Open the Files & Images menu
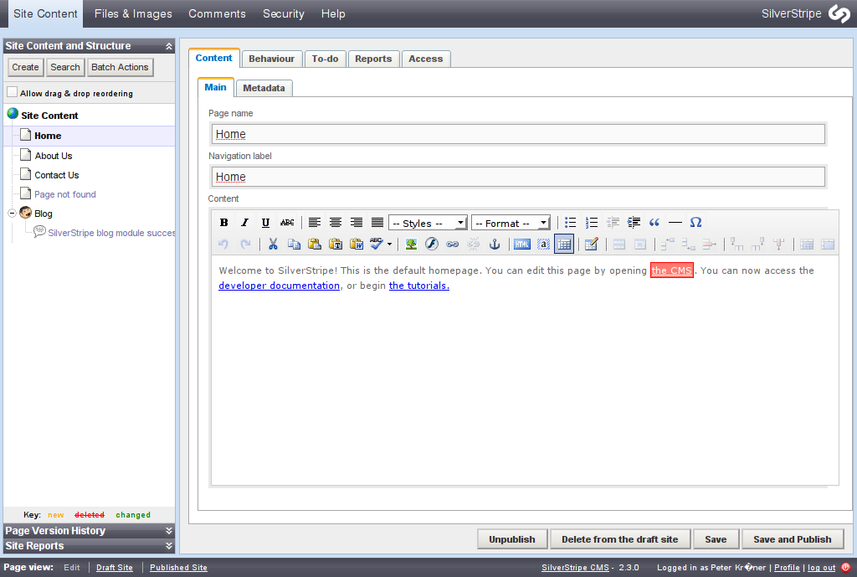 click(x=133, y=13)
